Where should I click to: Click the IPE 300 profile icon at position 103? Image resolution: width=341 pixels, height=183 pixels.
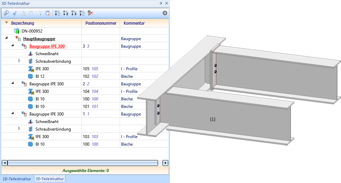coord(31,137)
